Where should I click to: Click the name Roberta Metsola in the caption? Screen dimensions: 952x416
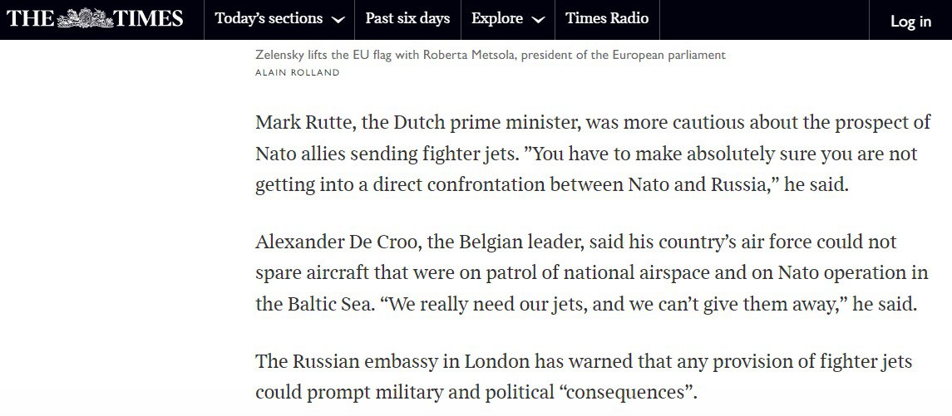click(476, 55)
